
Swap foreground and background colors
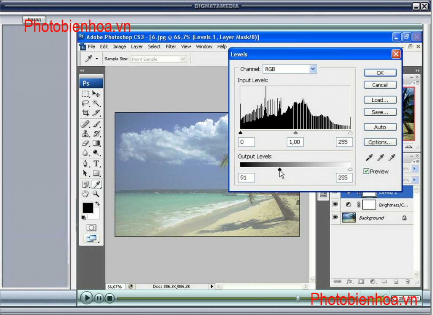point(97,204)
